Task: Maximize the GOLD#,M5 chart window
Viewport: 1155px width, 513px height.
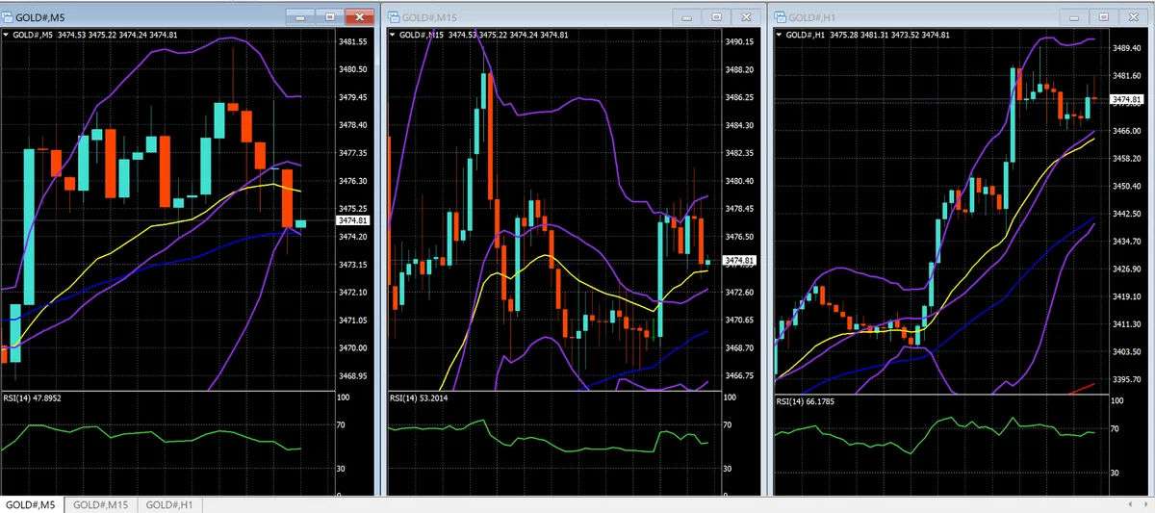Action: (330, 17)
